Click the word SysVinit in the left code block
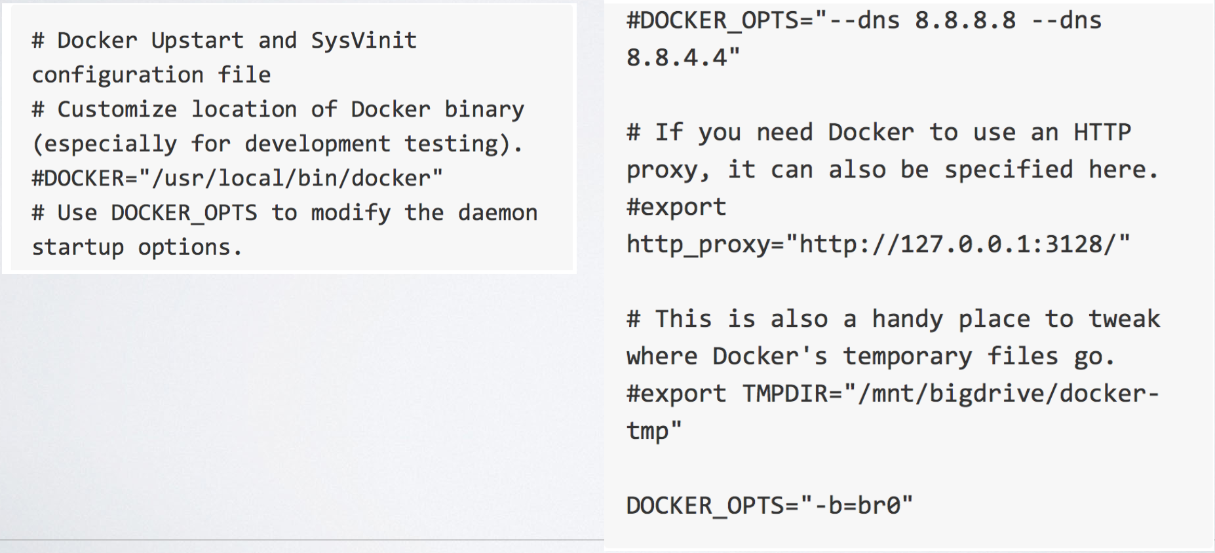 point(364,41)
